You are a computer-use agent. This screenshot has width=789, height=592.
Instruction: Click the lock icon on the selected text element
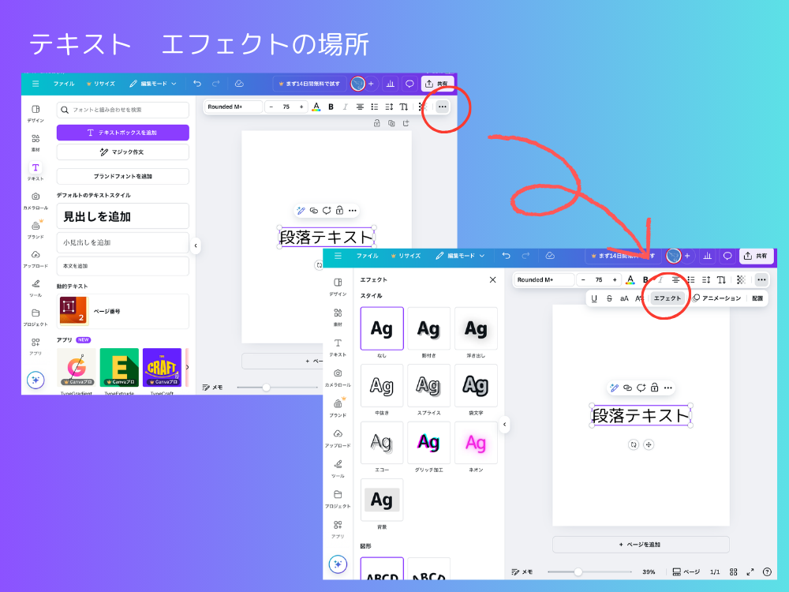pos(339,210)
